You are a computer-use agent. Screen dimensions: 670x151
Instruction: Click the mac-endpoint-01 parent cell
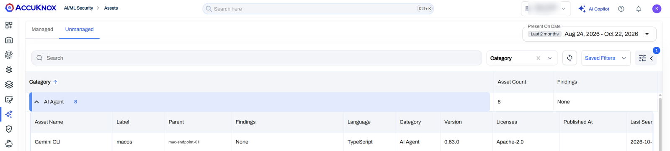click(184, 142)
